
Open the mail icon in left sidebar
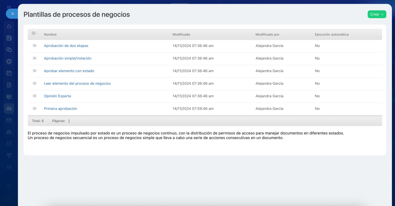point(9,120)
